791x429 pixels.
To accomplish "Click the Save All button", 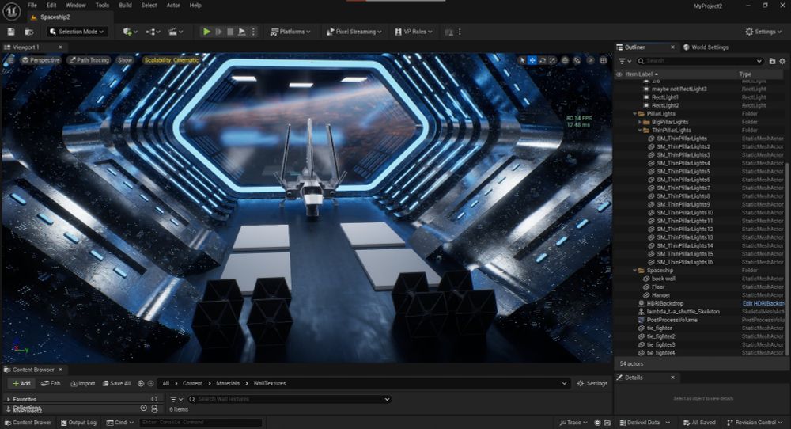I will click(115, 383).
